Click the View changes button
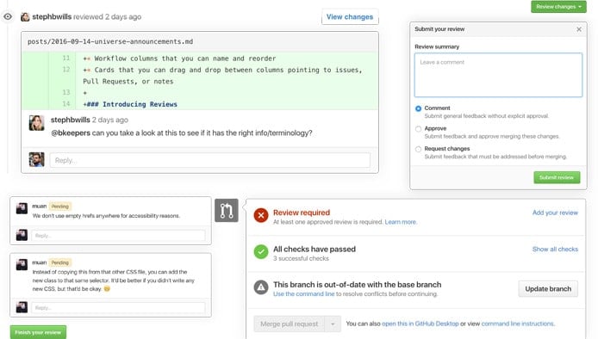This screenshot has width=598, height=339. (350, 16)
